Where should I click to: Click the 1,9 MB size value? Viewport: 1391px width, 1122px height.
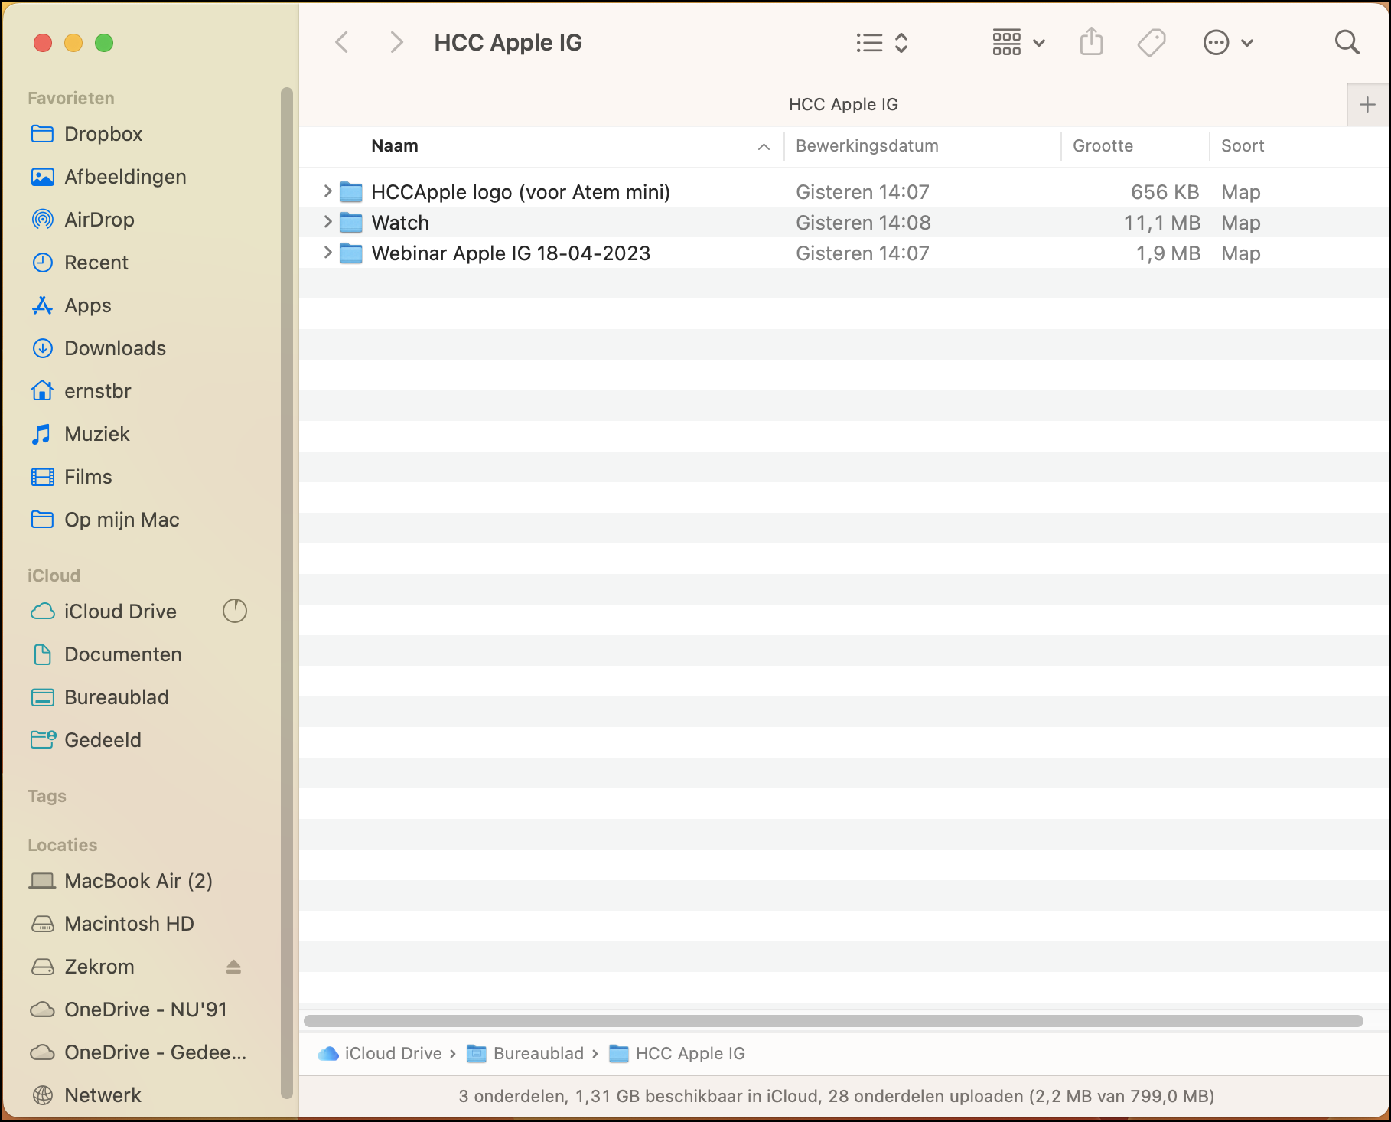pos(1168,253)
